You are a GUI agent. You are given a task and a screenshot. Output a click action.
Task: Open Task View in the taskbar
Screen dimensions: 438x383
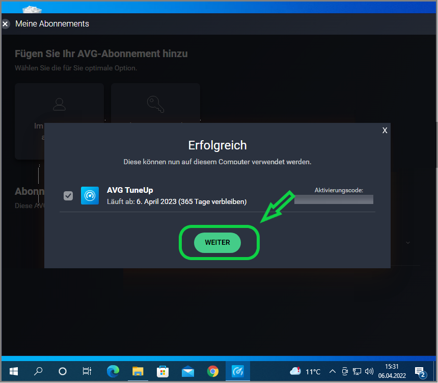[x=87, y=372]
